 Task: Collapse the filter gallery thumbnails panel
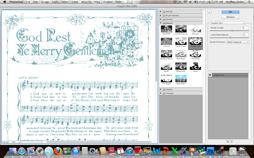(x=210, y=12)
